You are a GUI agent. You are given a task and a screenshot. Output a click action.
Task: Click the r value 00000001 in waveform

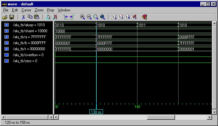(186, 49)
